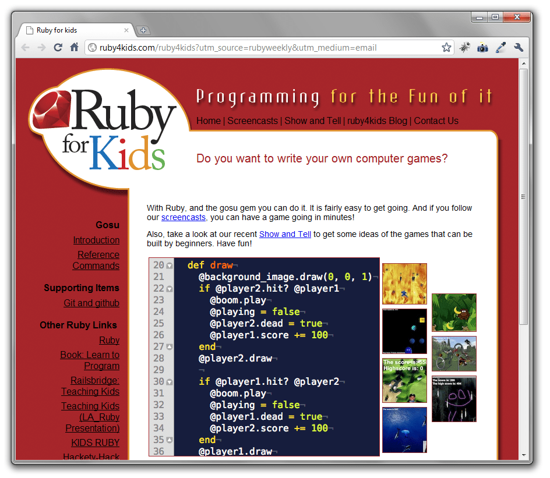Go to the browser home icon
550x478 pixels.
(74, 47)
